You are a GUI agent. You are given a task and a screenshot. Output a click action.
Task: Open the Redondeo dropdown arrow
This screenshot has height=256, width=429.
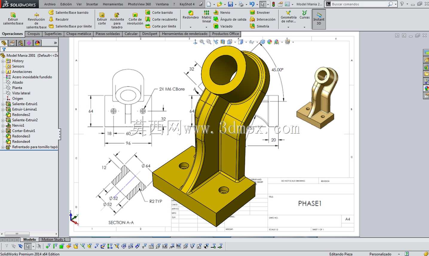point(190,27)
